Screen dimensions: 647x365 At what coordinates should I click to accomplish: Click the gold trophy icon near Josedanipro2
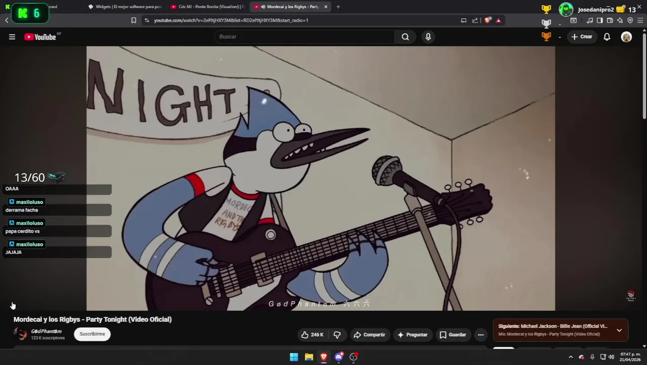pos(546,9)
